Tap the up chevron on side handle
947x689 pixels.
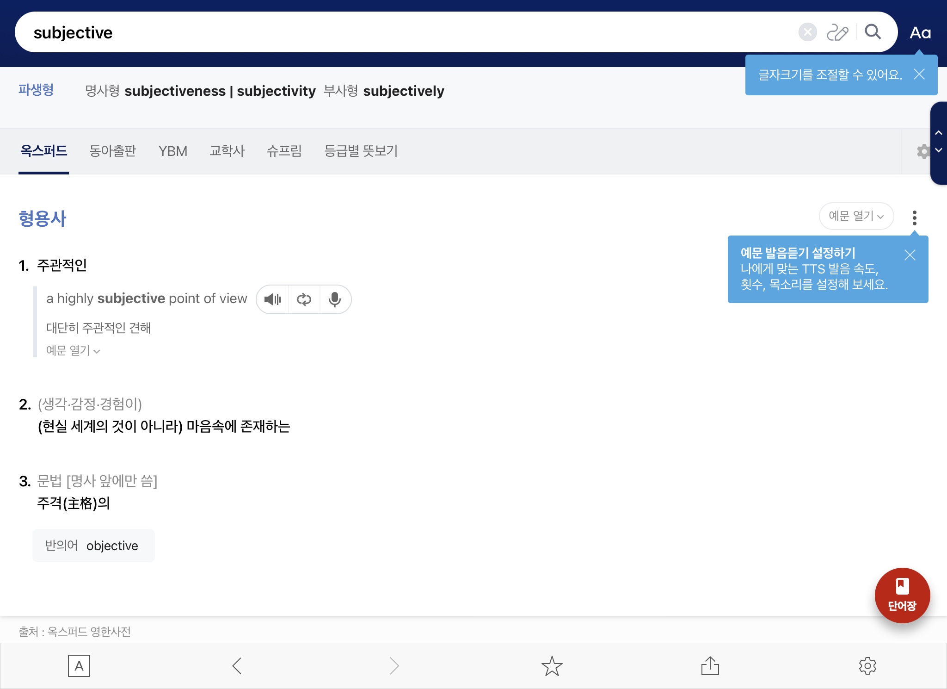coord(939,133)
